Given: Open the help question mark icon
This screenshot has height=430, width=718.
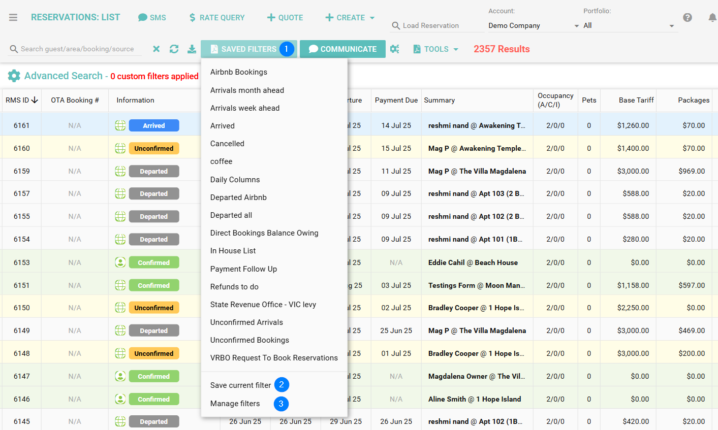Looking at the screenshot, I should click(688, 17).
